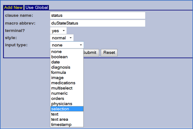The image size is (193, 129).
Task: Pick 'medications' input type option
Action: tap(67, 83)
